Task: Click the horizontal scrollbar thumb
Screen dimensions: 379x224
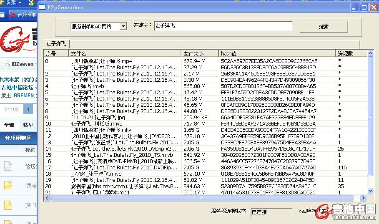Action: coord(202,198)
